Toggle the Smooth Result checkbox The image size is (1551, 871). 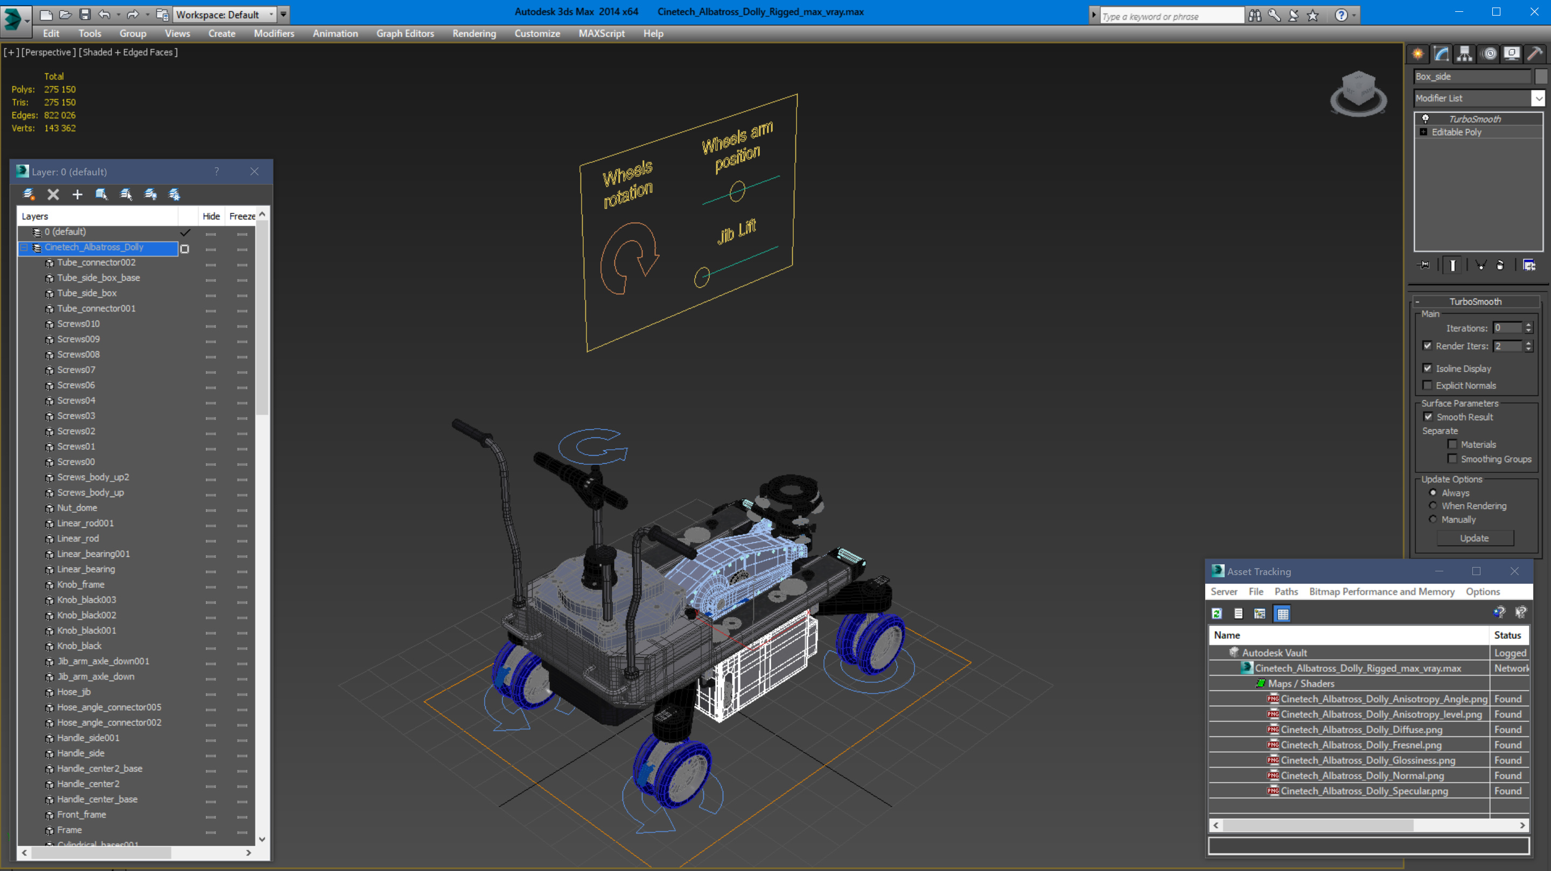click(x=1428, y=416)
